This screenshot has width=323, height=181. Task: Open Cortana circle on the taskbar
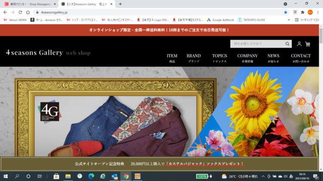28,176
